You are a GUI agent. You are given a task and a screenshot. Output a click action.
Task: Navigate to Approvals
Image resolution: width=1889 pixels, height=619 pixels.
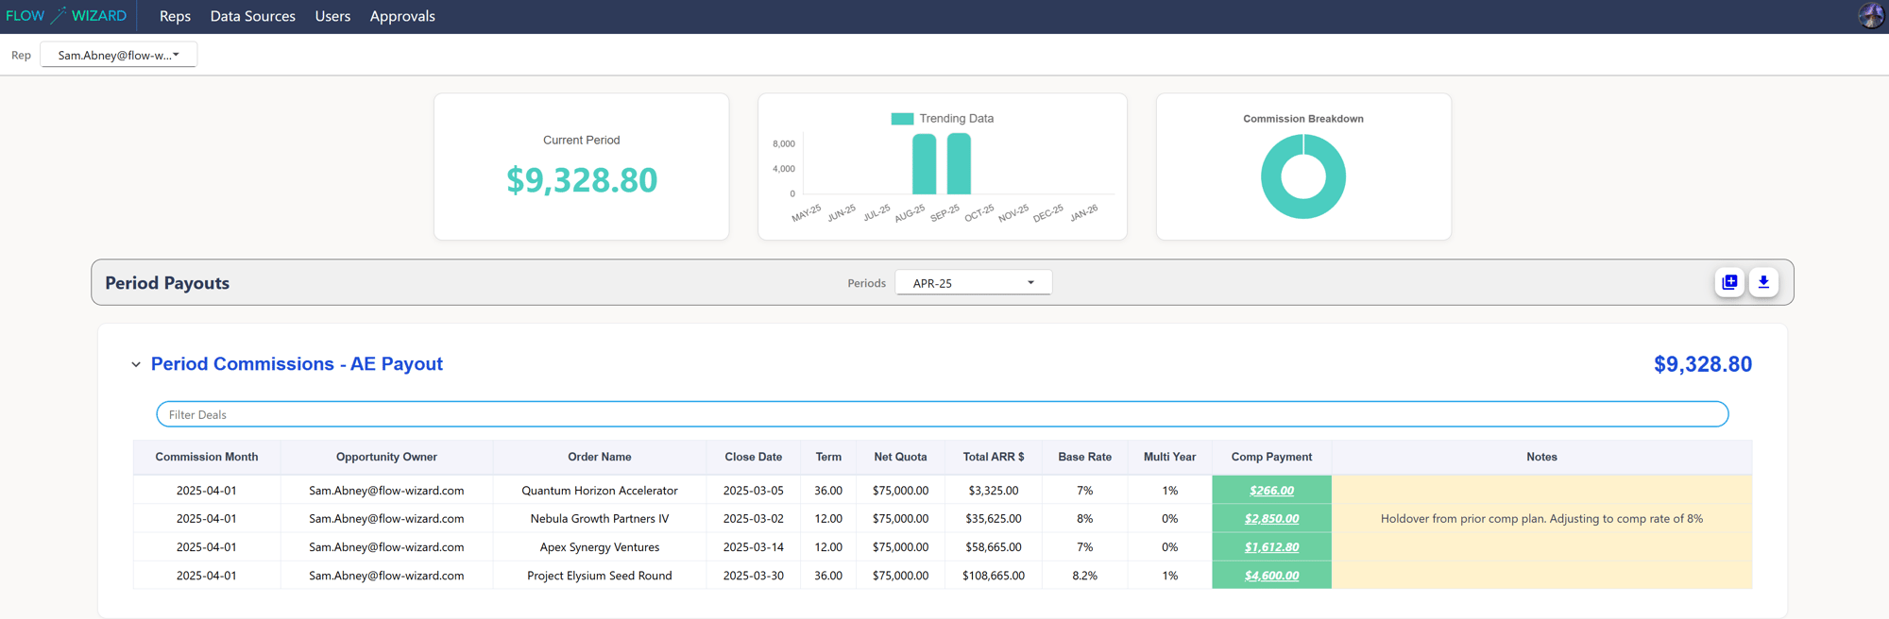pos(402,16)
